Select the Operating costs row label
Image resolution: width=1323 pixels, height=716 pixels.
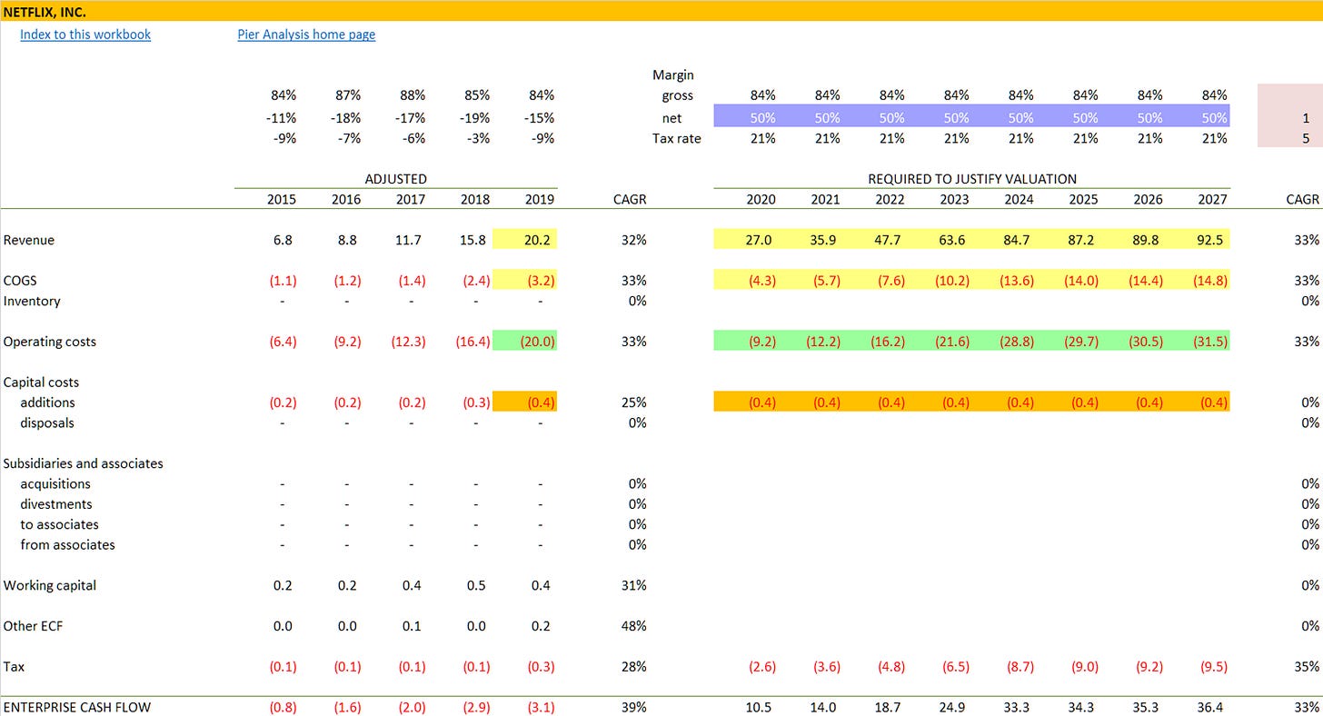(50, 342)
